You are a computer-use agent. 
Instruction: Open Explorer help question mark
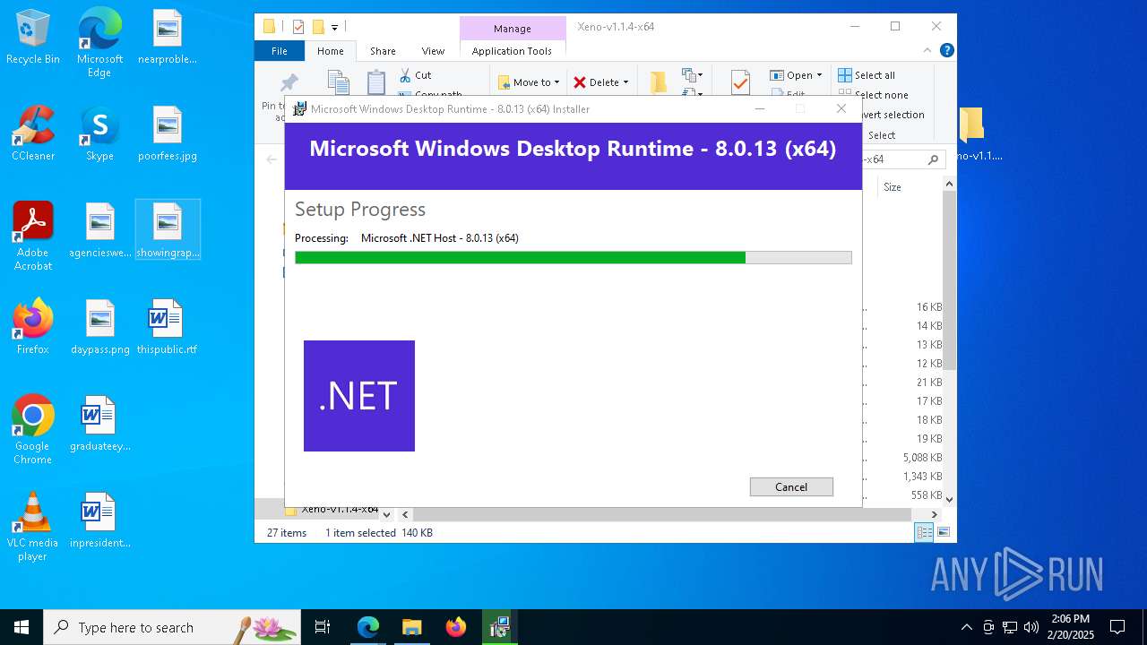coord(946,51)
